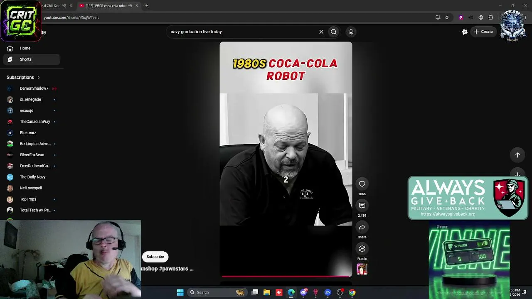Share this short video

[x=362, y=227]
